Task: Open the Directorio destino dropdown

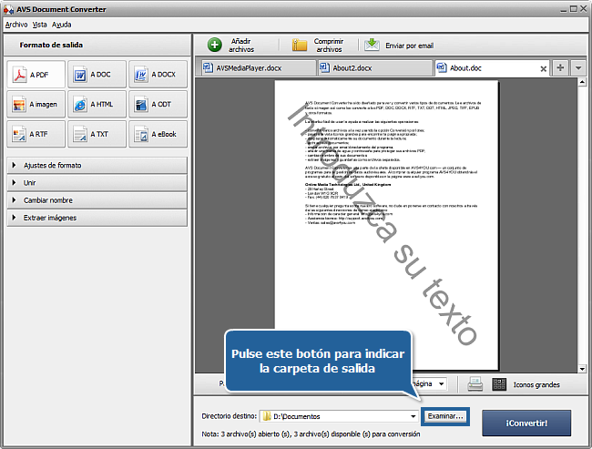Action: tap(413, 416)
